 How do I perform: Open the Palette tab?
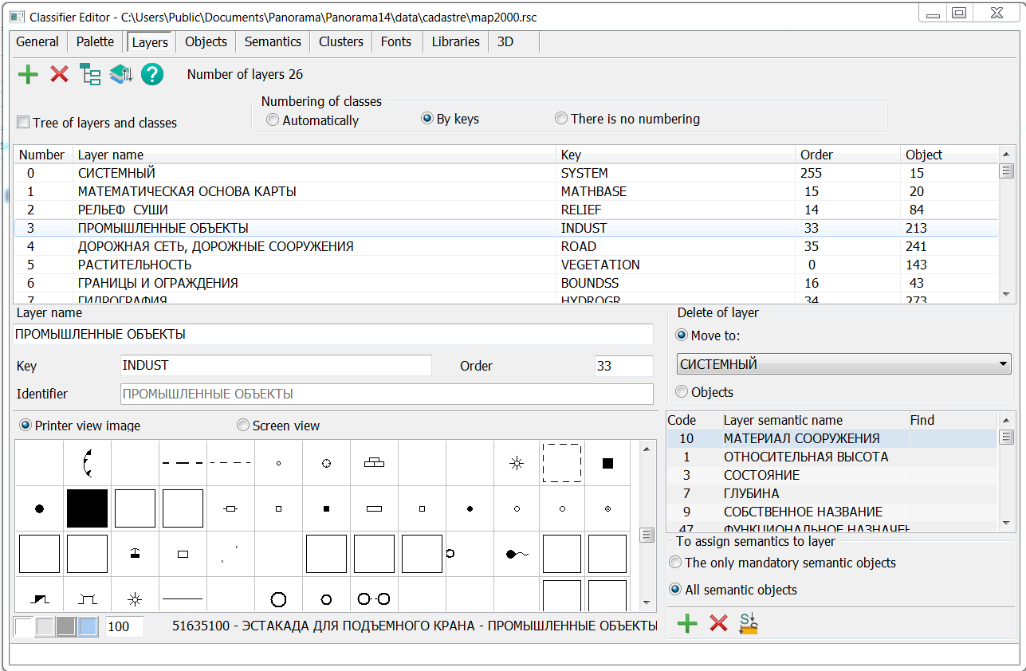96,41
